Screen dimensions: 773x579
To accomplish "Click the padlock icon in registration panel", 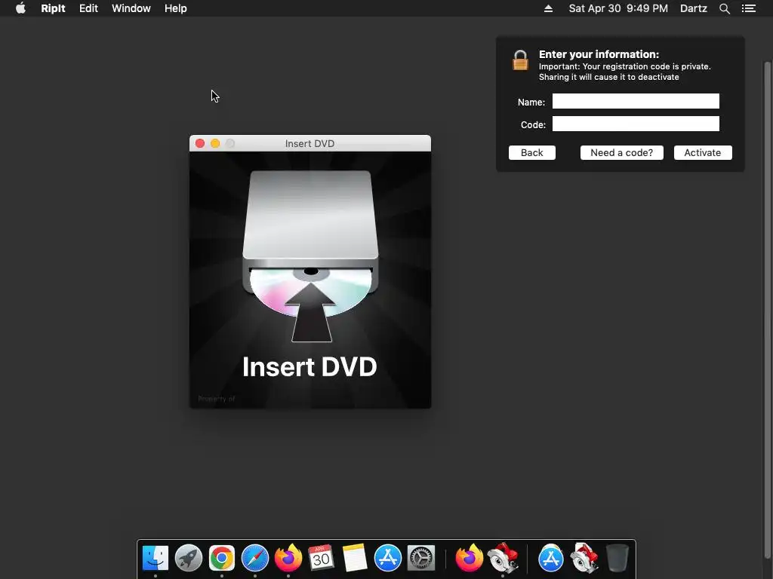I will (x=520, y=60).
